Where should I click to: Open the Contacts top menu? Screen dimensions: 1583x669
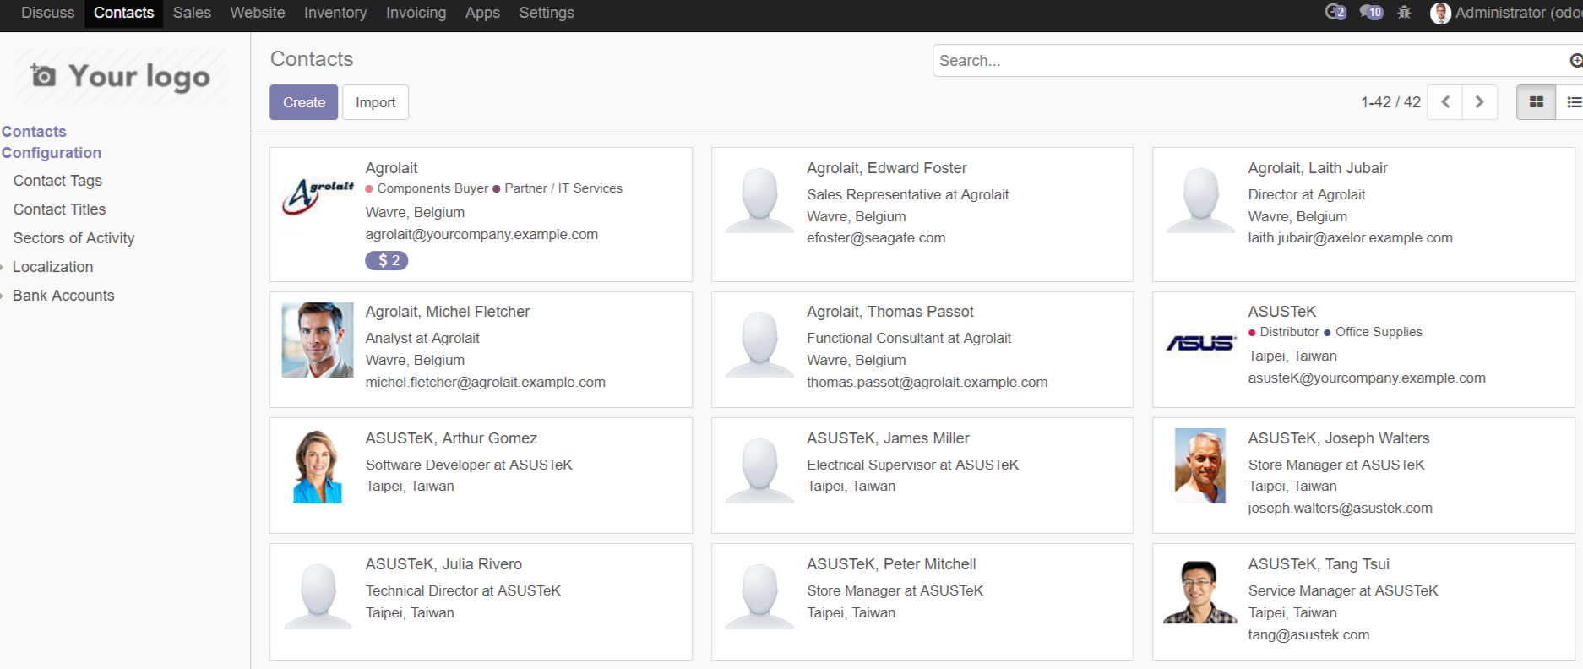point(124,13)
